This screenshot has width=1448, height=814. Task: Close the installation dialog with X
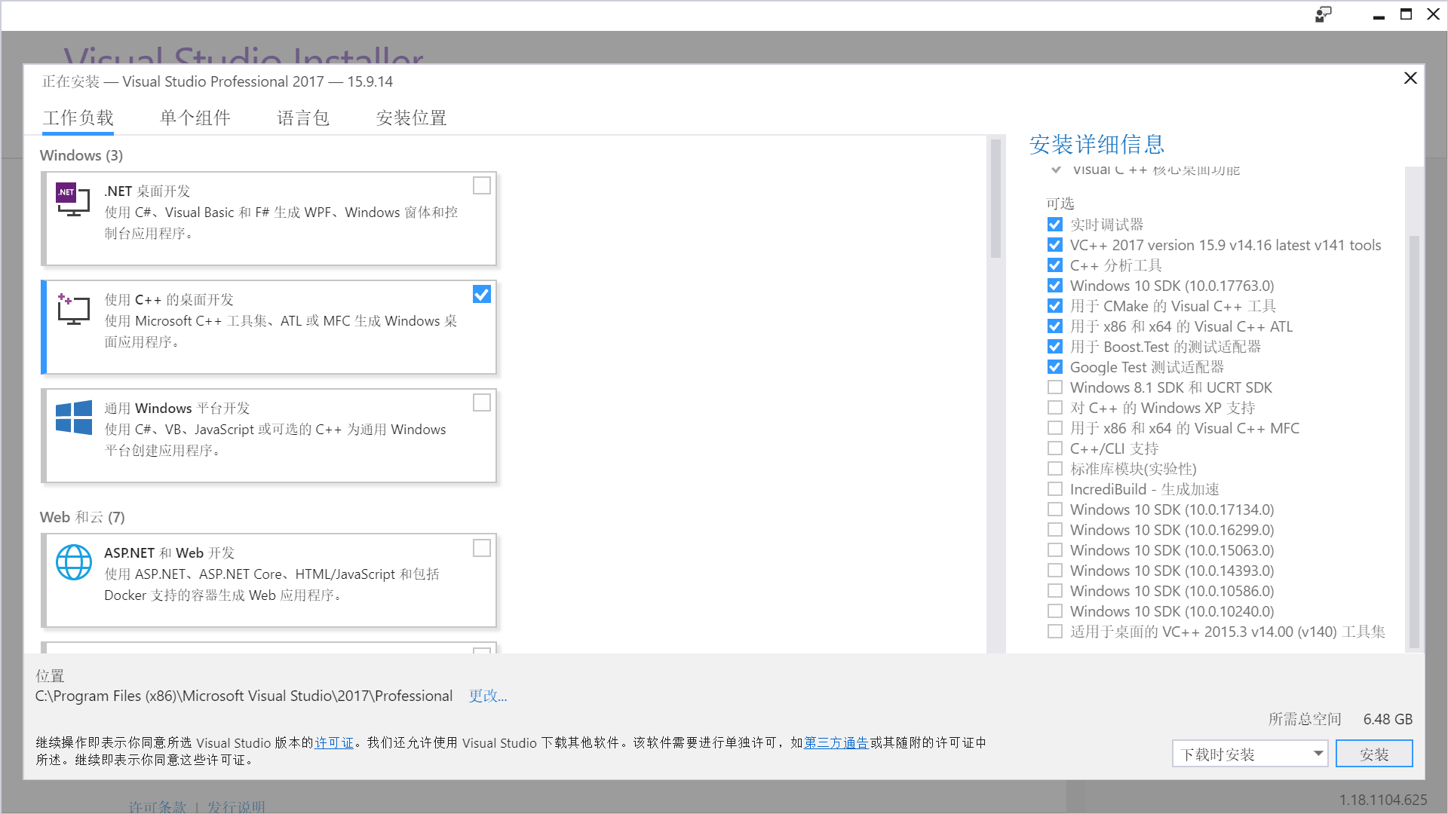(1410, 78)
